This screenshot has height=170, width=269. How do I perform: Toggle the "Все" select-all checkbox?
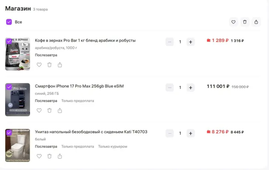tap(9, 22)
